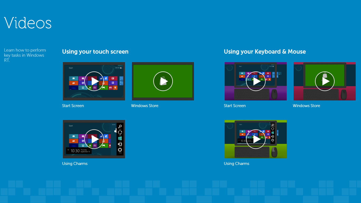The width and height of the screenshot is (361, 203).
Task: Play the Keyboard & Mouse Using Charms video
Action: click(x=256, y=139)
